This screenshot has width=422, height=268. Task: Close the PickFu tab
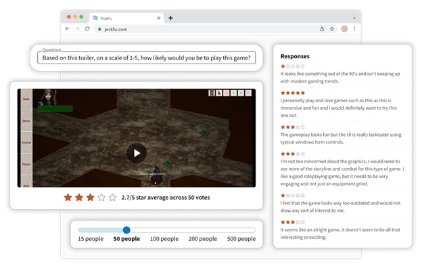159,18
